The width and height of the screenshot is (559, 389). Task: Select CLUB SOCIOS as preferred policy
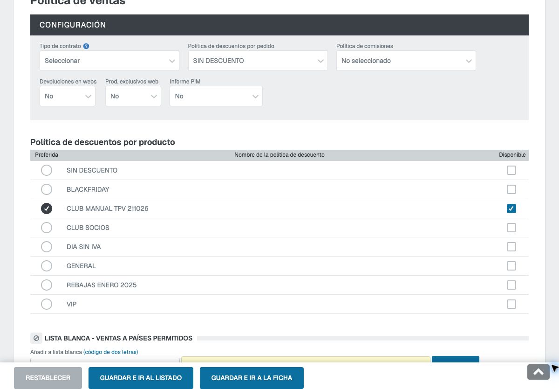click(47, 228)
